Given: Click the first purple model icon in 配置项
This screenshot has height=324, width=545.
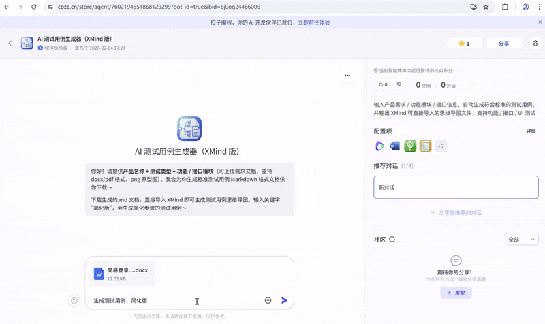Looking at the screenshot, I should 379,146.
